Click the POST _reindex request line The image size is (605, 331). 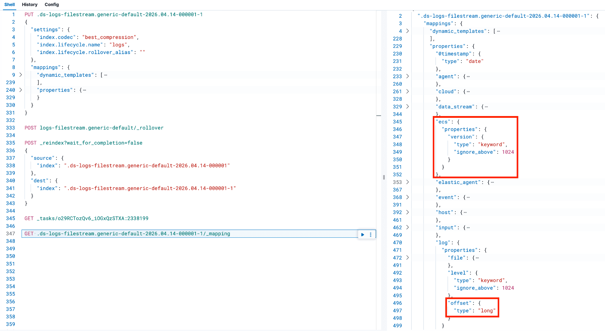click(83, 143)
